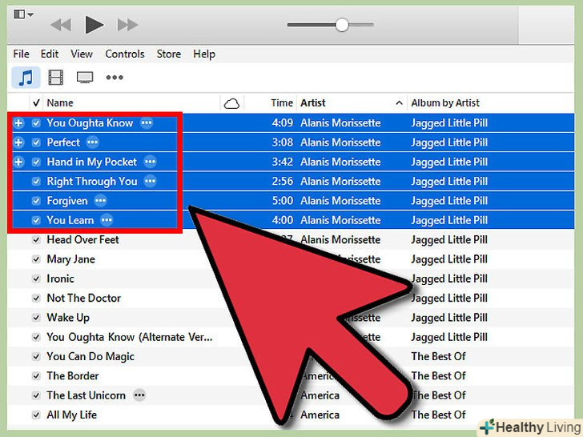Uncheck The Border checkbox

coord(36,376)
